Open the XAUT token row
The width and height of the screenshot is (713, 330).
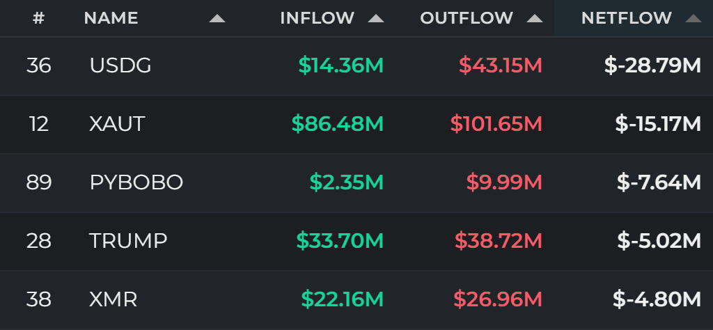[356, 124]
